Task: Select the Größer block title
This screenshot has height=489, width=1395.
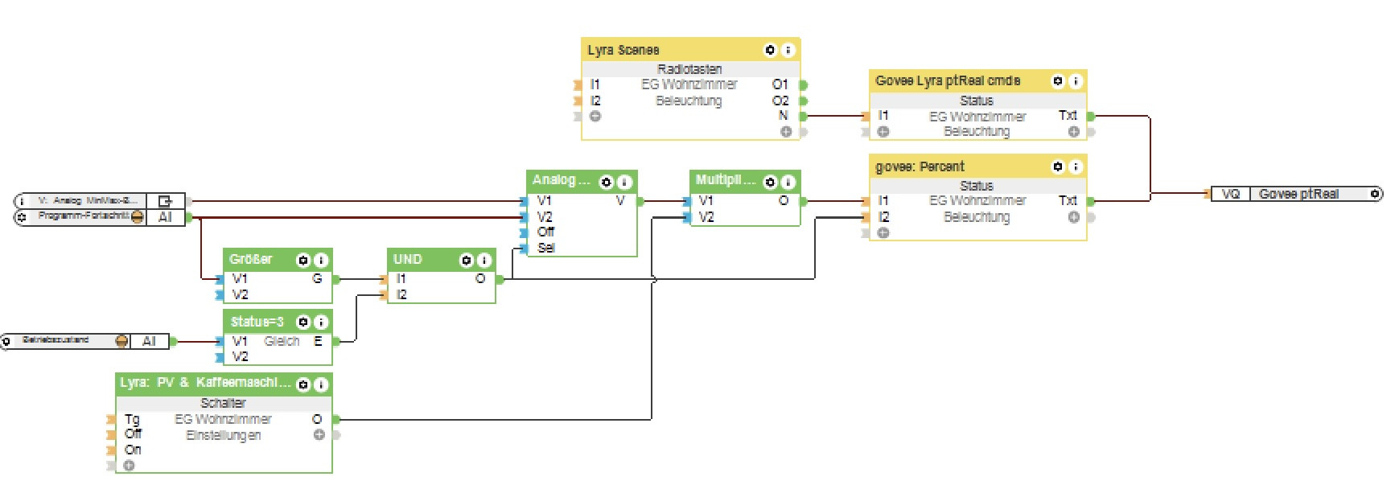Action: coord(250,259)
